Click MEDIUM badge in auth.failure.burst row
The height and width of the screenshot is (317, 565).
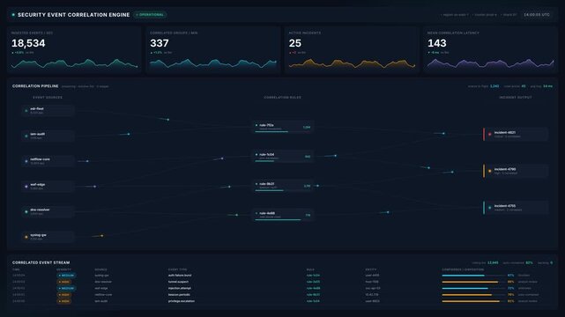point(66,276)
